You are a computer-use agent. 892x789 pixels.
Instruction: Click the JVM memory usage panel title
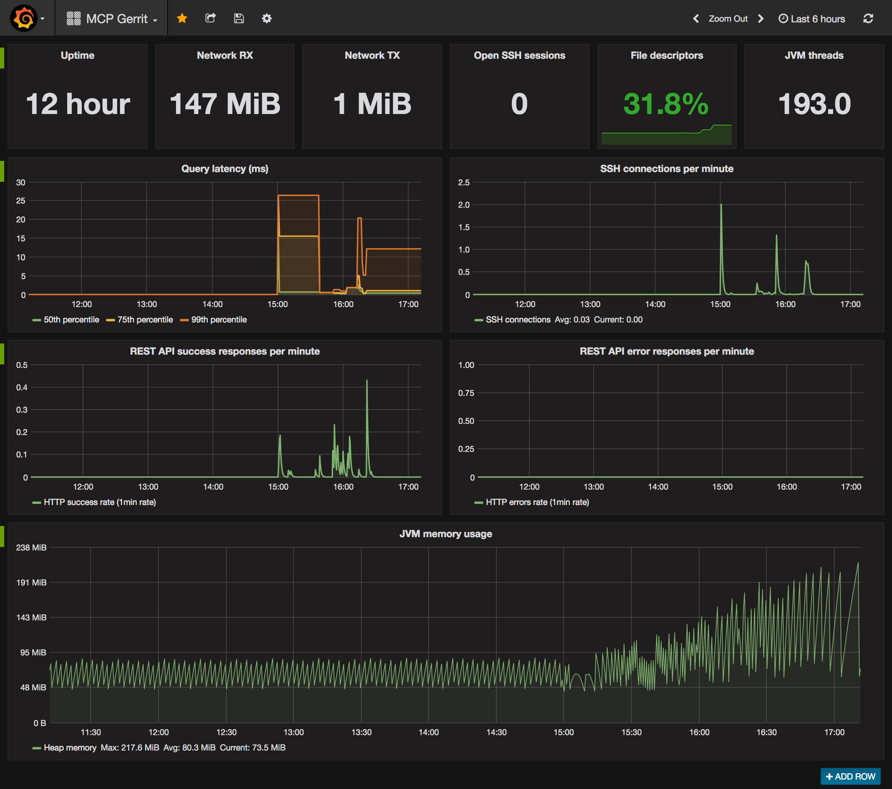(x=446, y=534)
